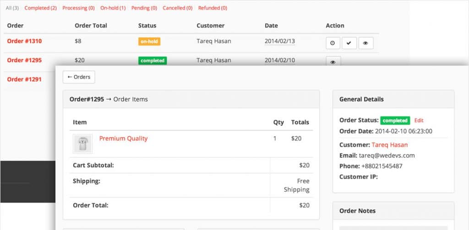Click the Order Total column header
Viewport: 469px width, 230px height.
[x=91, y=26]
